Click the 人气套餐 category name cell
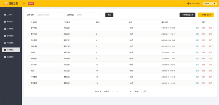The width and height of the screenshot is (219, 105). point(34,77)
